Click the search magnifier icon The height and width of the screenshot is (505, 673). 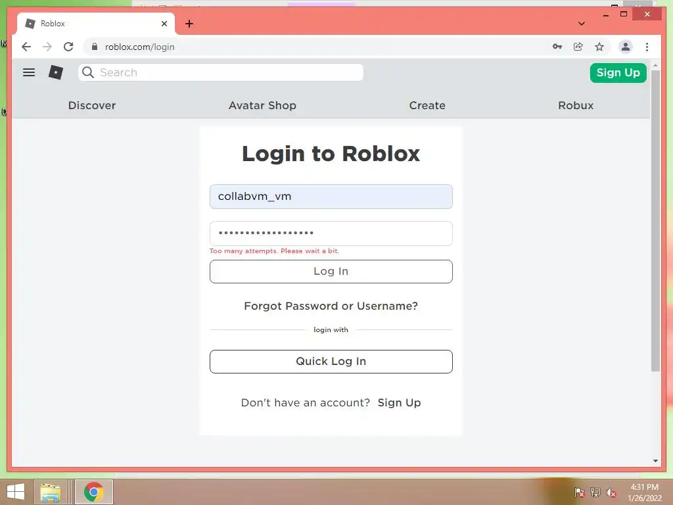pyautogui.click(x=88, y=72)
